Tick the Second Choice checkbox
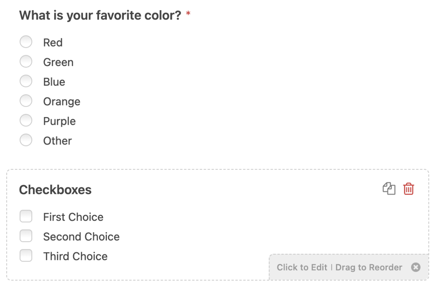 tap(26, 236)
